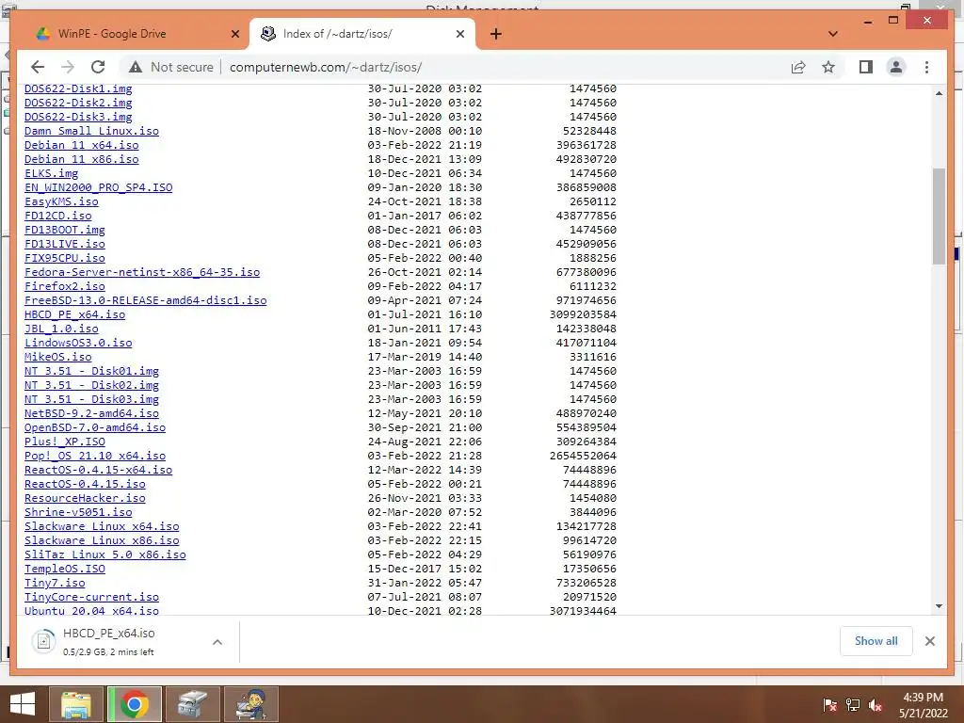Screen dimensions: 964x723
Task: Download Pop!_OS_21.10_x64.iso
Action: coord(95,457)
